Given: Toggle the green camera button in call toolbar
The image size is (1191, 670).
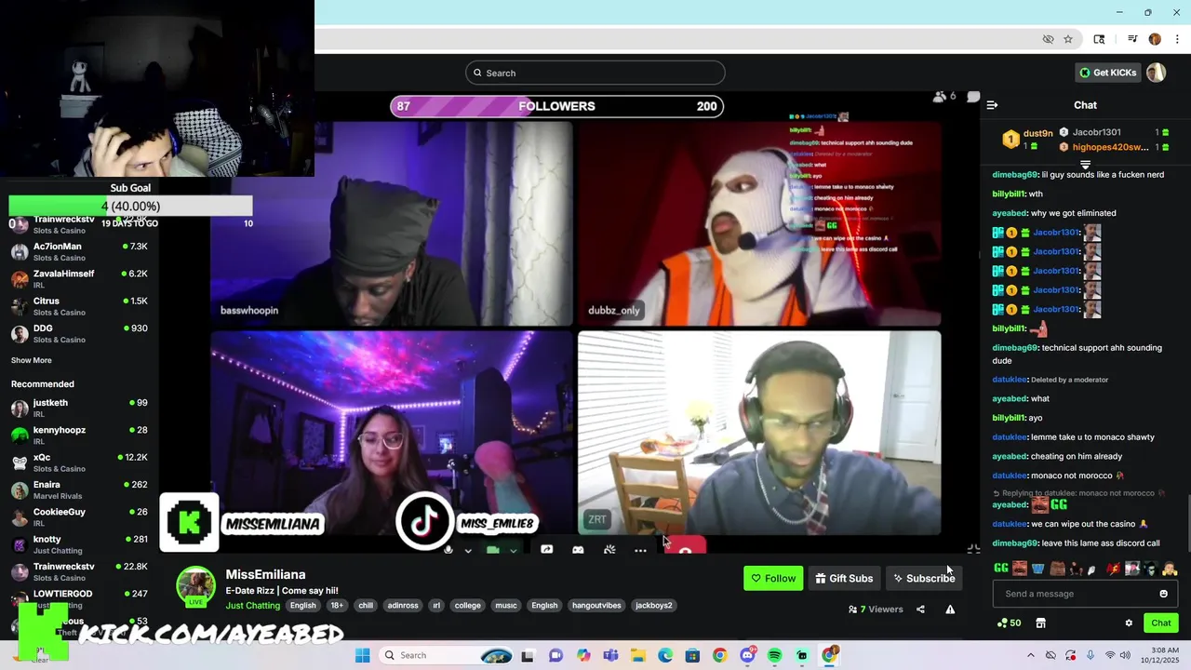Looking at the screenshot, I should (493, 550).
